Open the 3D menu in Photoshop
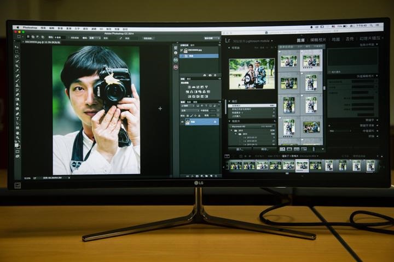Screen dimensions: 394x262 point(101,29)
